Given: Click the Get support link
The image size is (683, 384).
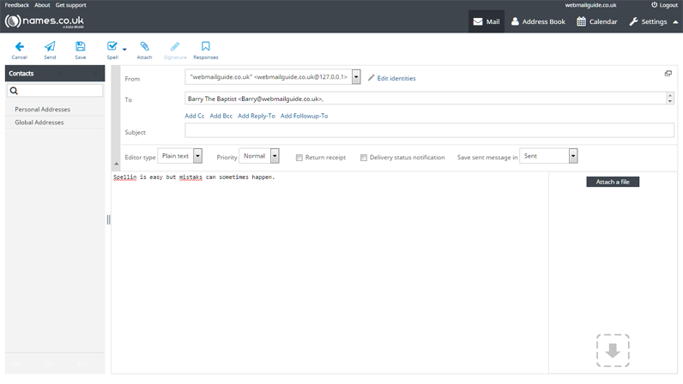Looking at the screenshot, I should pyautogui.click(x=70, y=5).
